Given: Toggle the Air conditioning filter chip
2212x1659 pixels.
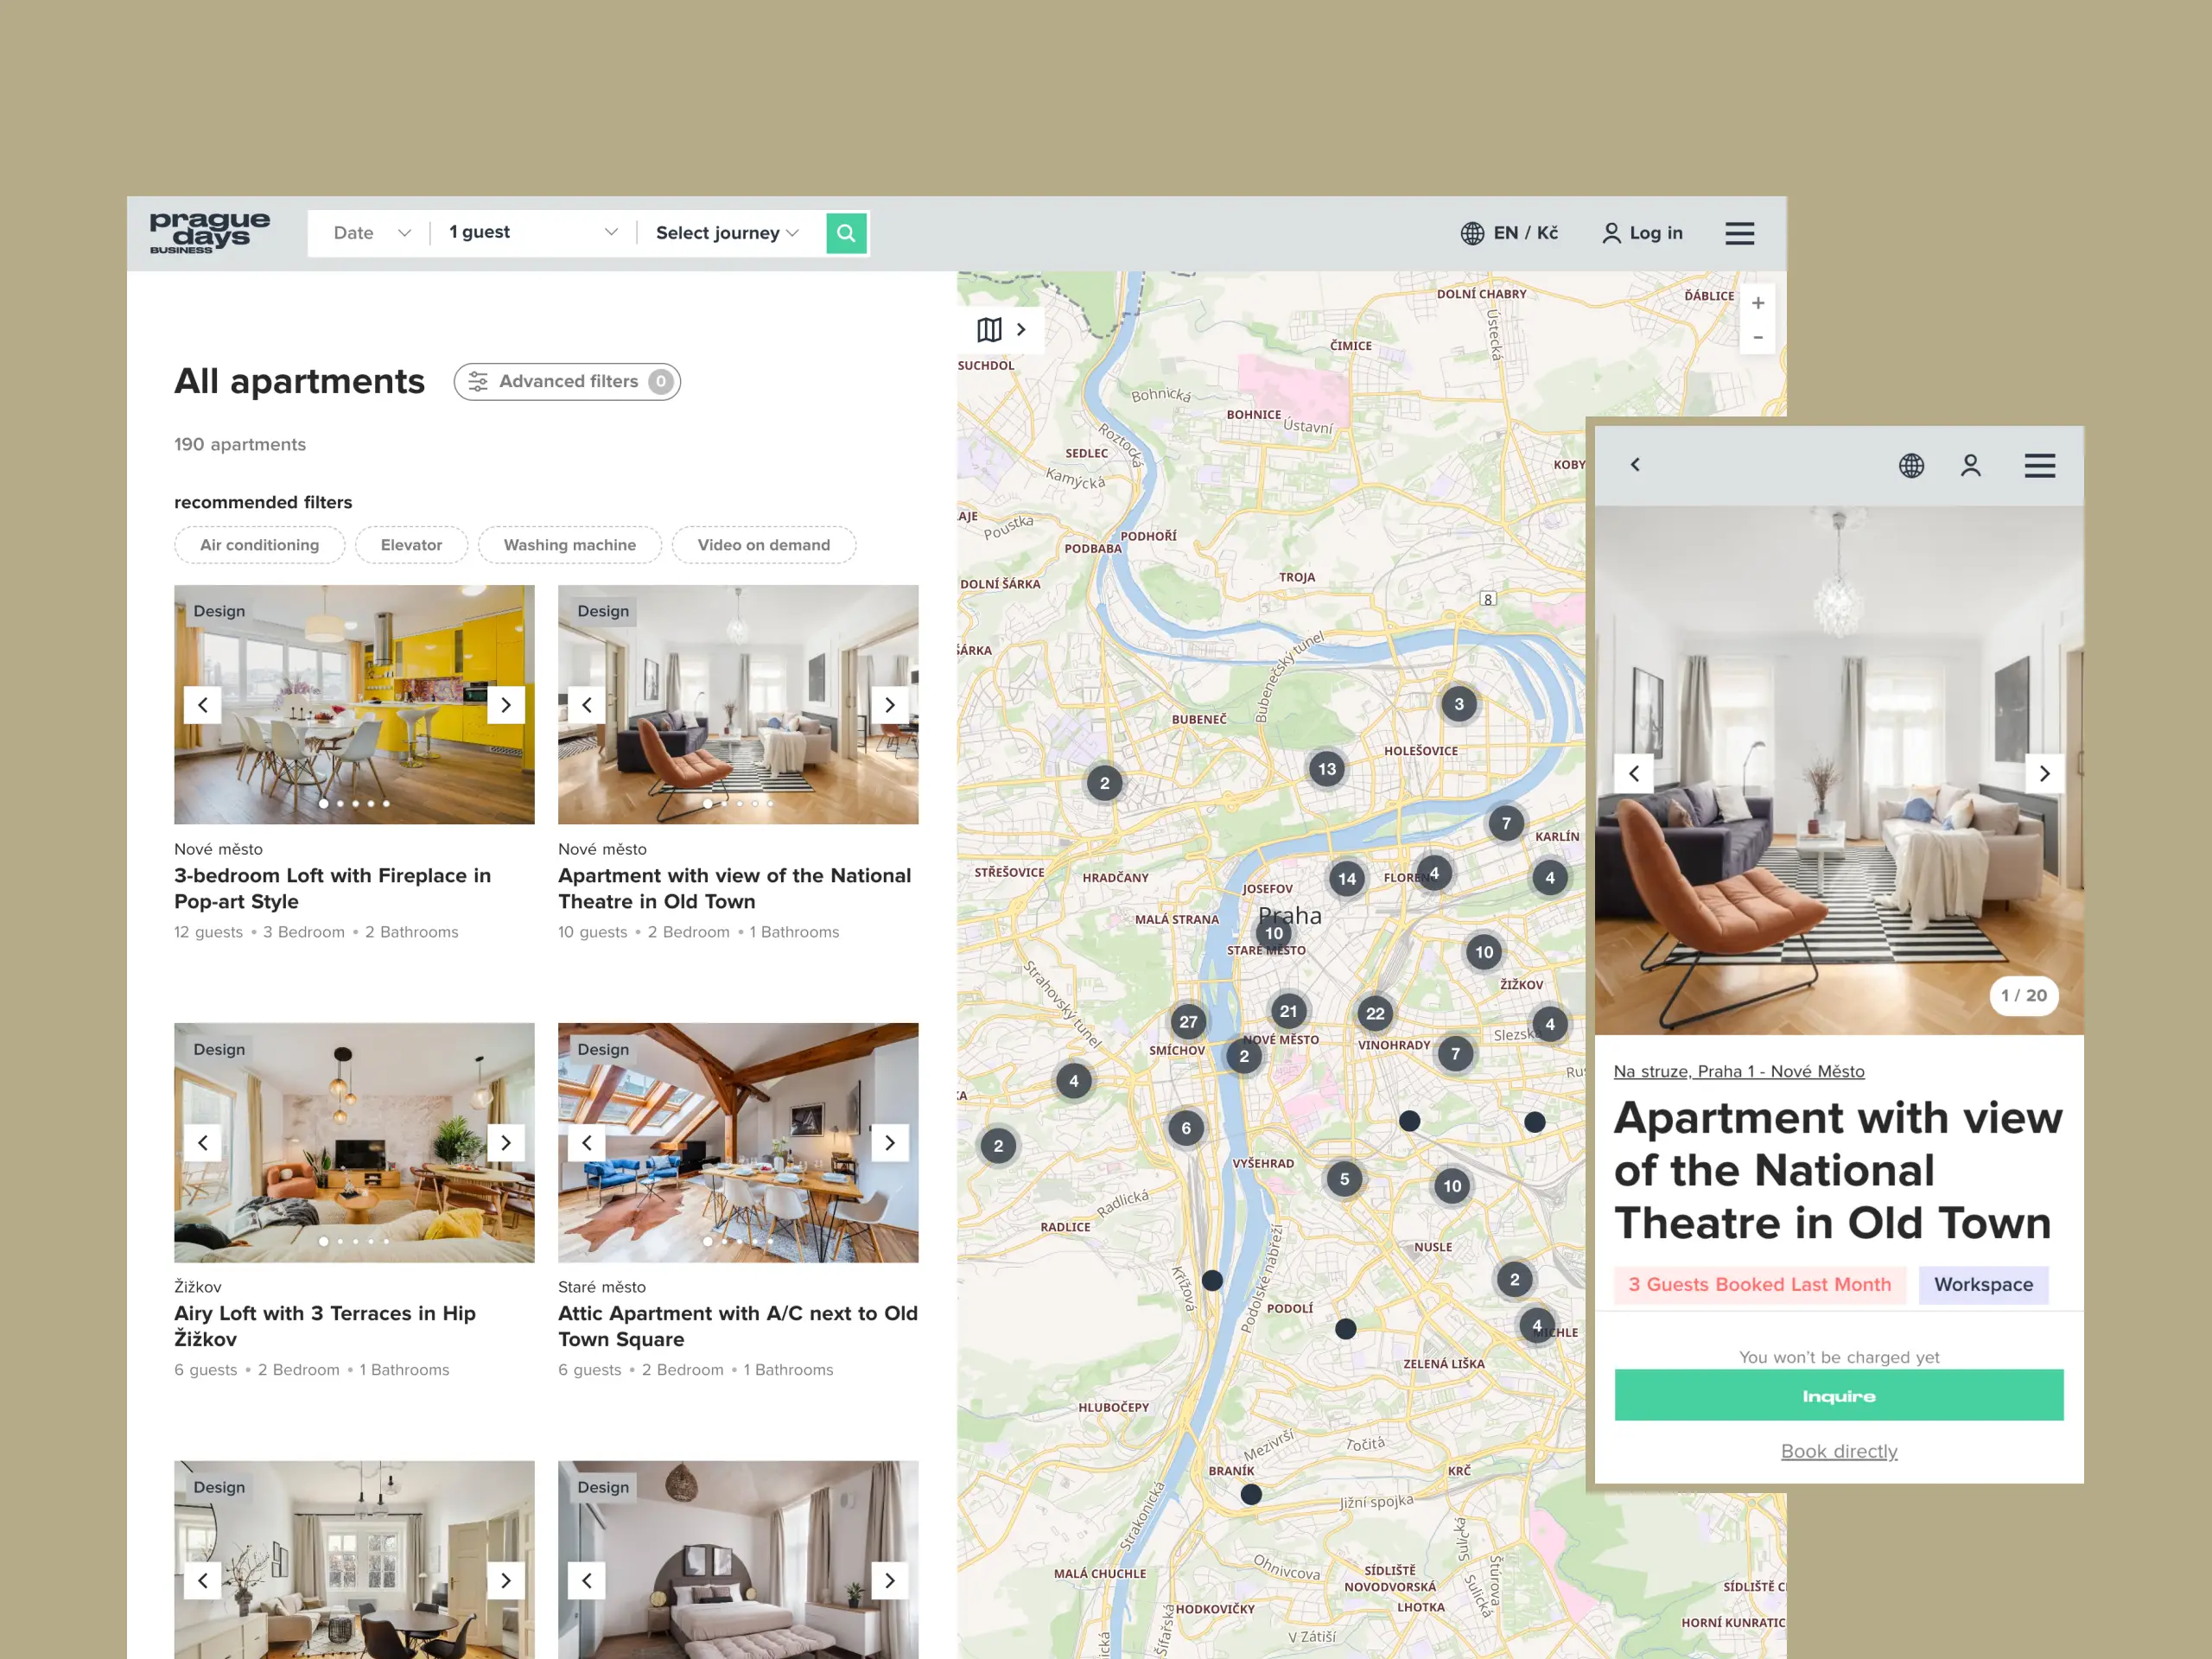Looking at the screenshot, I should [x=259, y=545].
